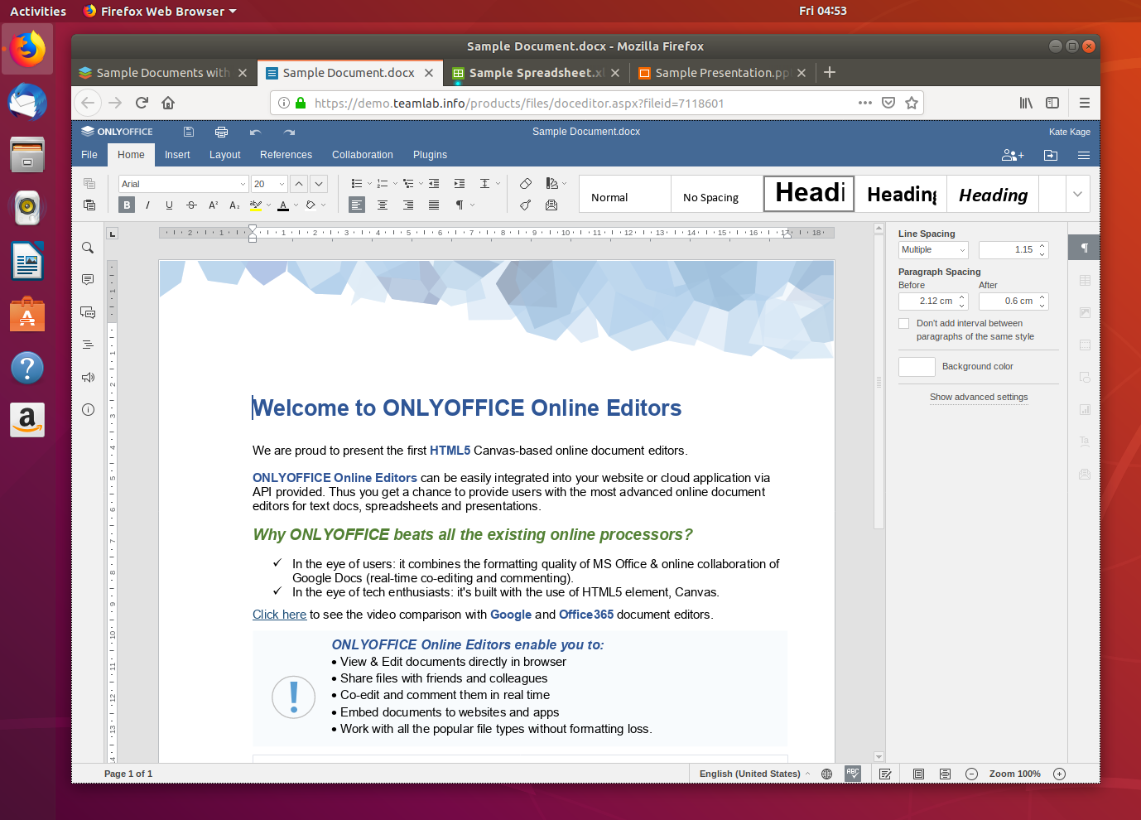Open Feedback & Support megaphone icon
This screenshot has width=1141, height=820.
(x=88, y=377)
